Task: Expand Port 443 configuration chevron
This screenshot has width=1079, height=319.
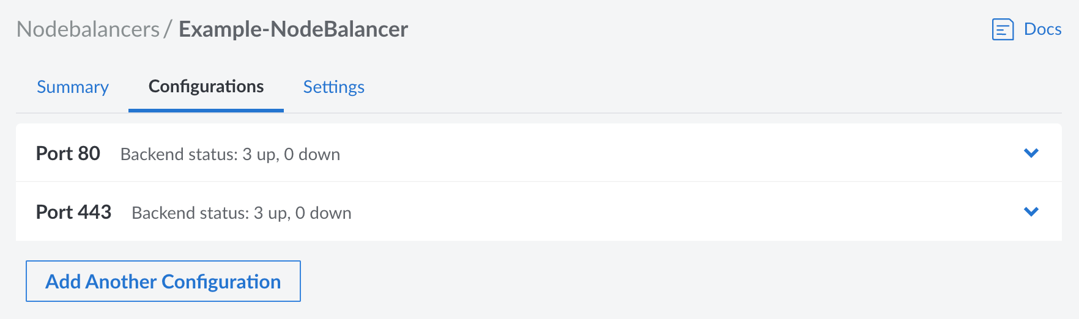Action: click(x=1031, y=211)
